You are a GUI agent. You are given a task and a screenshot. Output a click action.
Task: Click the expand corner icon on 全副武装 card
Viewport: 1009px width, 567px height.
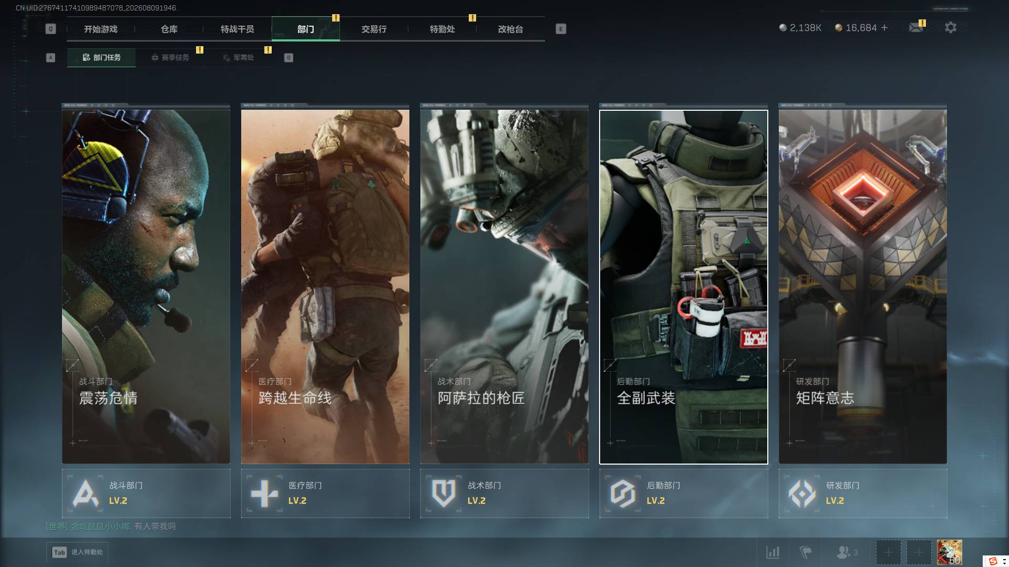610,365
